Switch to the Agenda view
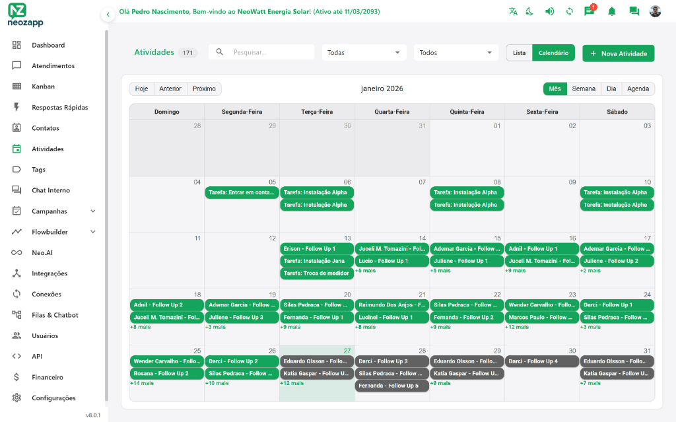This screenshot has height=422, width=676. coord(637,88)
